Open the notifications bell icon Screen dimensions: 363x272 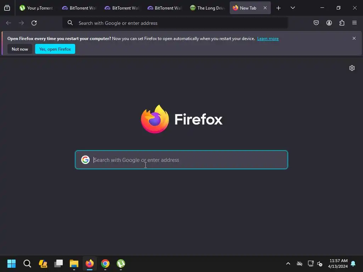click(x=353, y=263)
